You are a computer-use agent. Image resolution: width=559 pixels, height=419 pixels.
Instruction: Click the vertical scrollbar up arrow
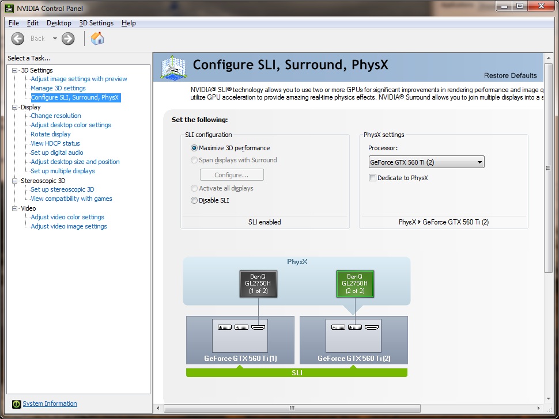[548, 58]
